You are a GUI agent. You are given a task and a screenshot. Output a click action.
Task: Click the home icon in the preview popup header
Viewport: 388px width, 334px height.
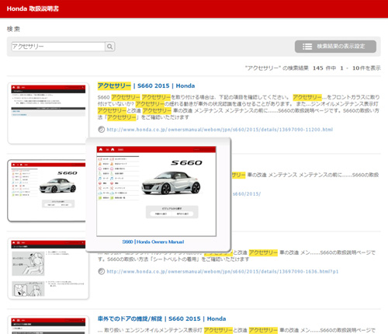click(x=101, y=149)
